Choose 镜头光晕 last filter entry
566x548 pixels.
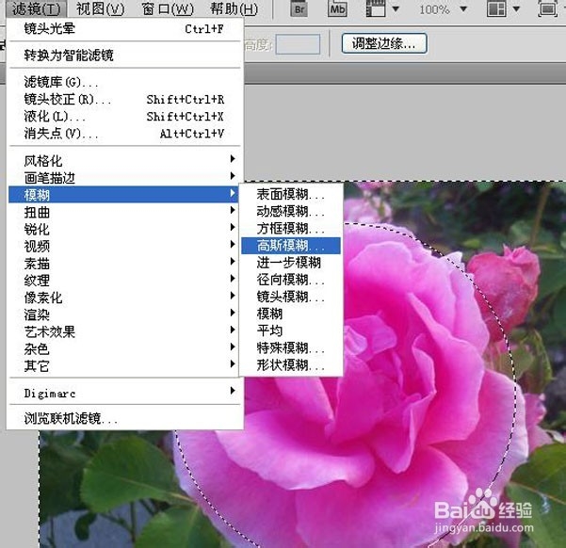(123, 28)
